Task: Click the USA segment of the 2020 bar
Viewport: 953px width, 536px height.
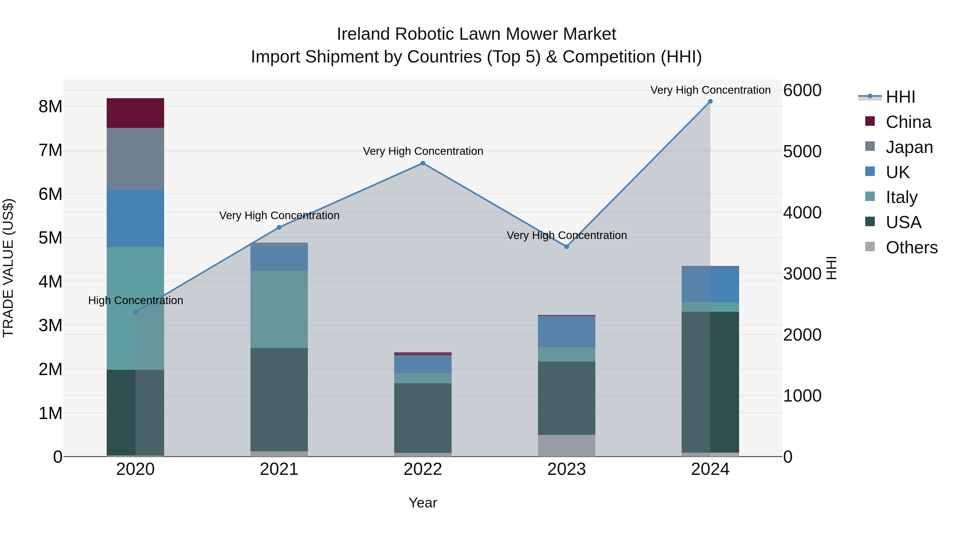Action: tap(135, 413)
